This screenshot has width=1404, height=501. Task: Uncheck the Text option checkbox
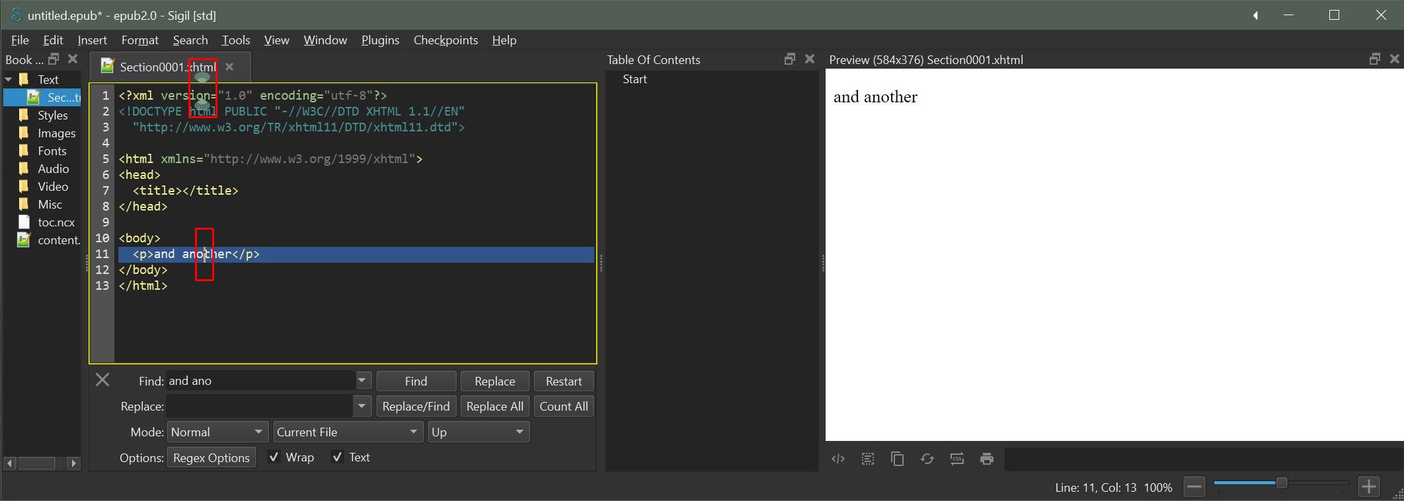337,457
